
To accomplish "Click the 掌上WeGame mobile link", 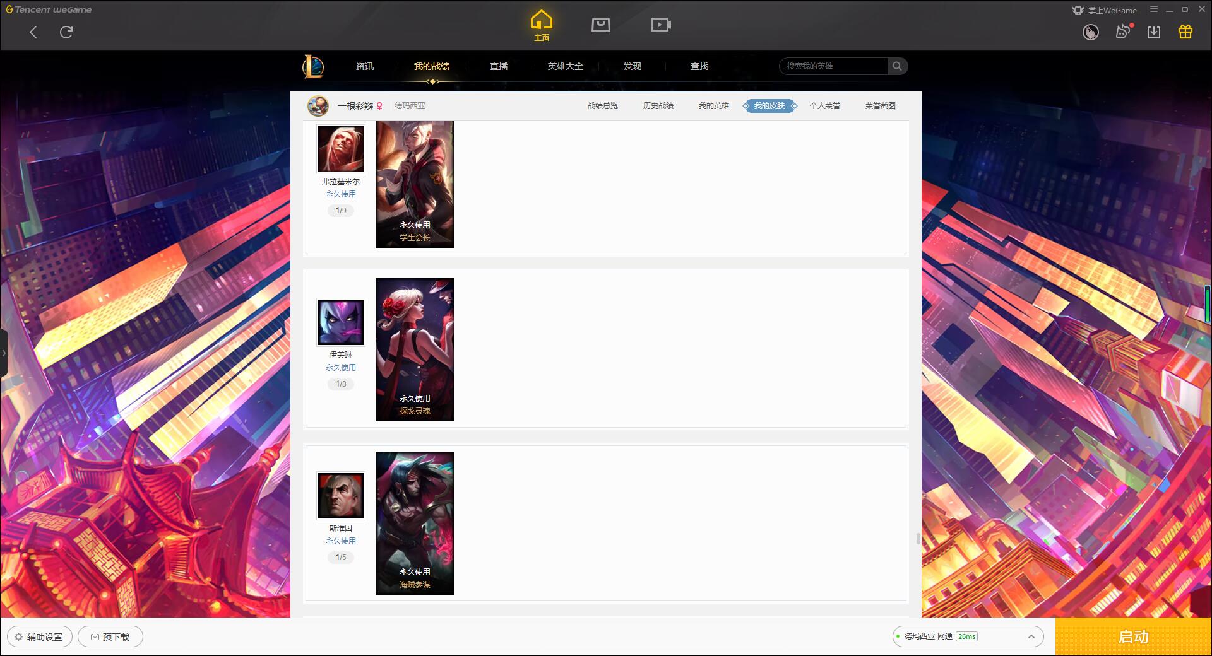I will 1105,10.
